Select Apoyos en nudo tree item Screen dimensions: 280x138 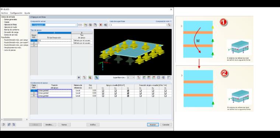(11, 27)
